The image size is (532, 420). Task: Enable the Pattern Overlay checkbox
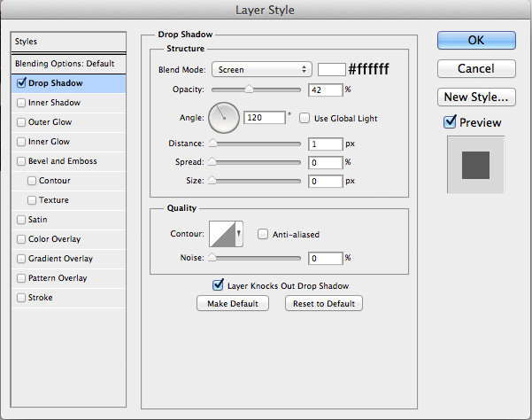click(x=21, y=278)
